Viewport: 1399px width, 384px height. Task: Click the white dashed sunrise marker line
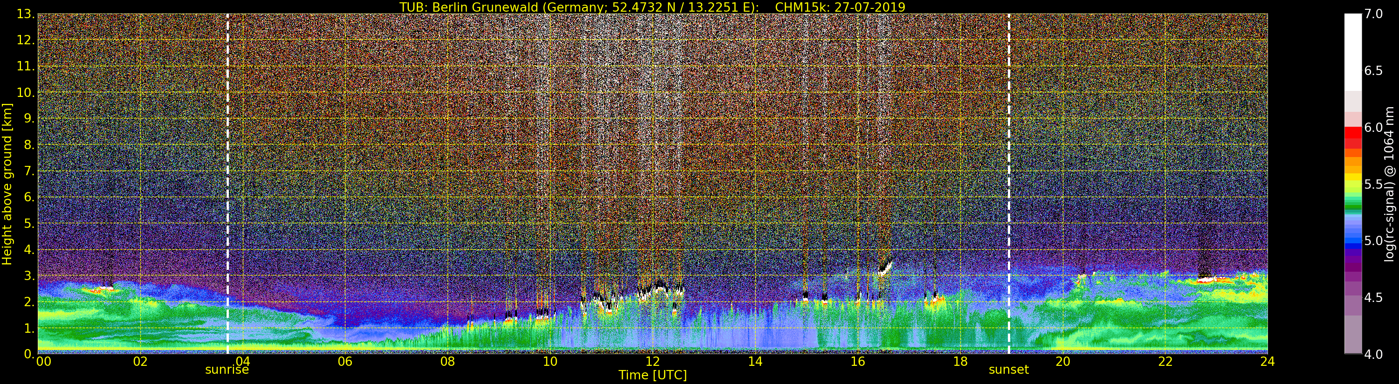click(227, 184)
